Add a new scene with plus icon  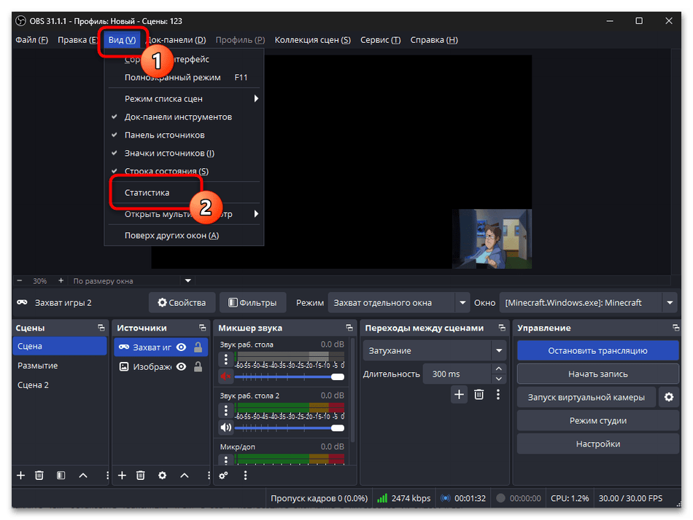20,475
